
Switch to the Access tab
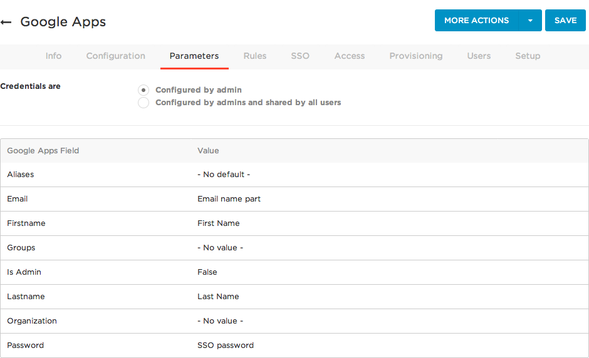[350, 56]
